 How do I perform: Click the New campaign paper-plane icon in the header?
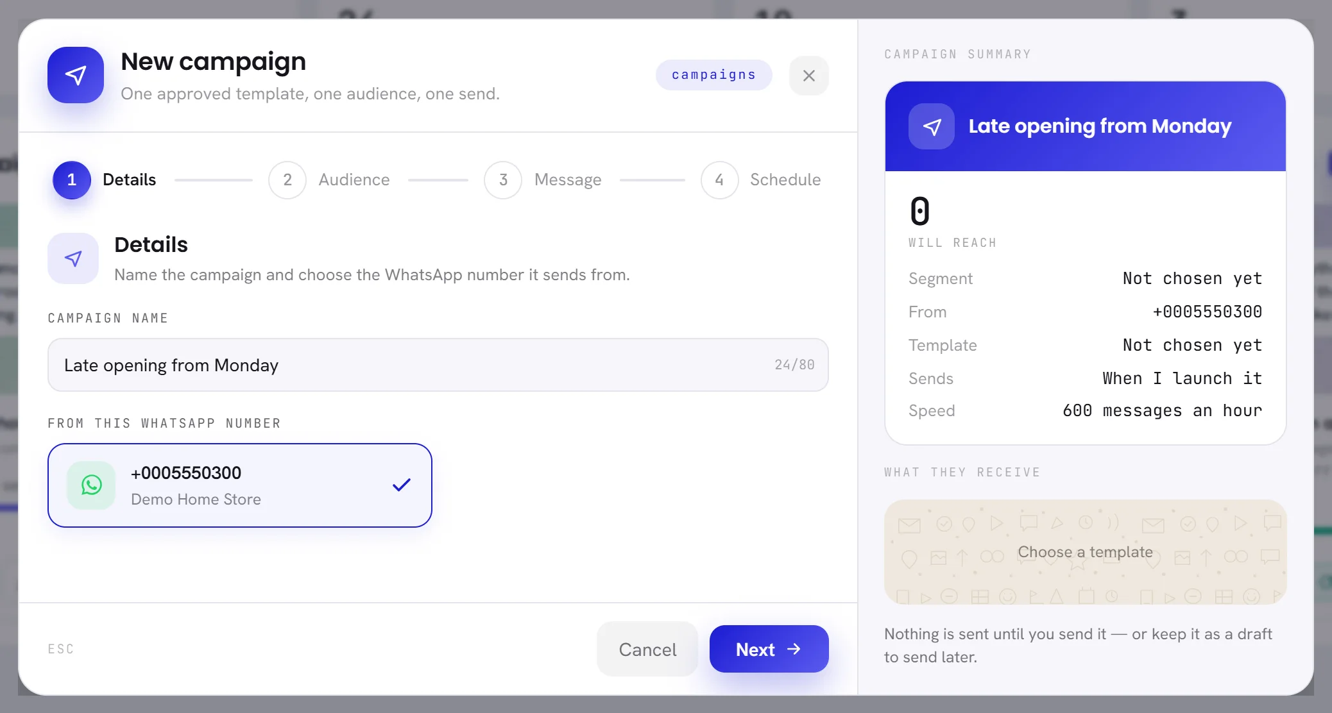point(76,75)
